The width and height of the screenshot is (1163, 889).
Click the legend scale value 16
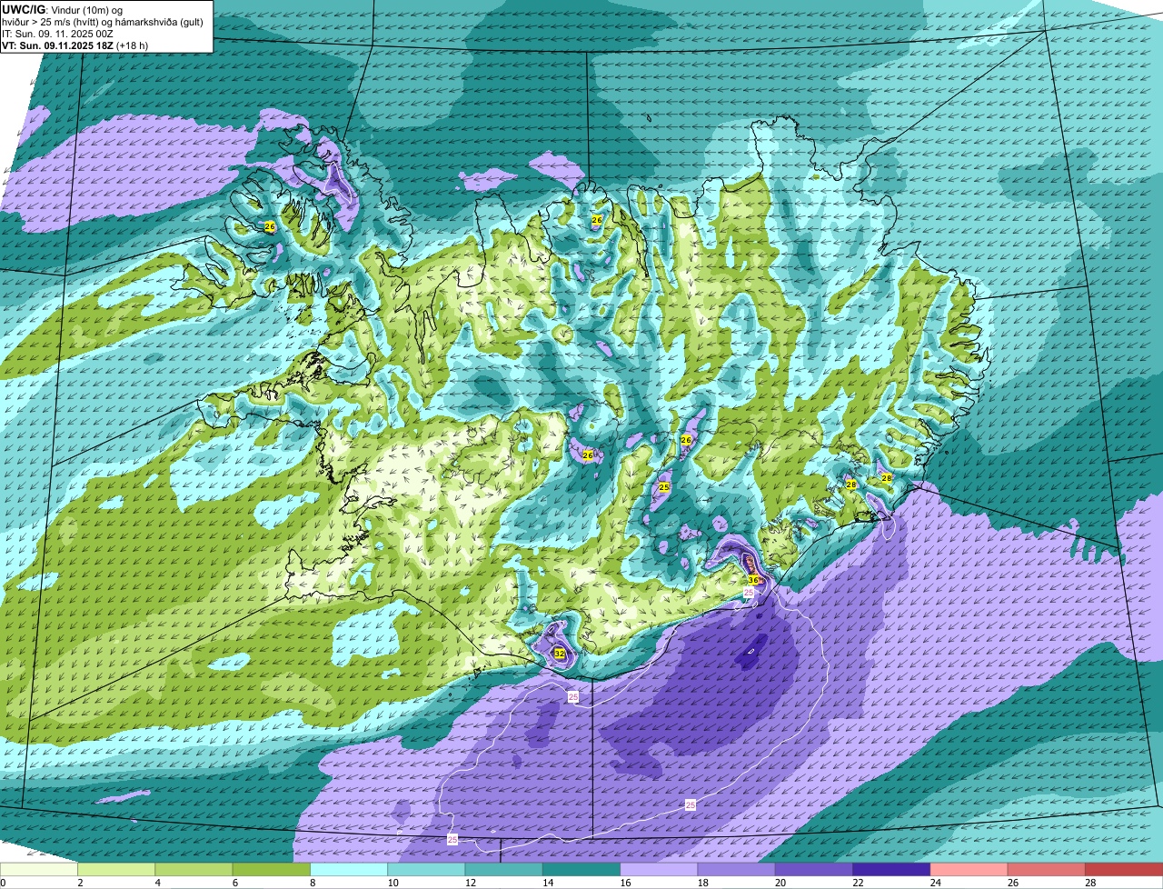(625, 882)
